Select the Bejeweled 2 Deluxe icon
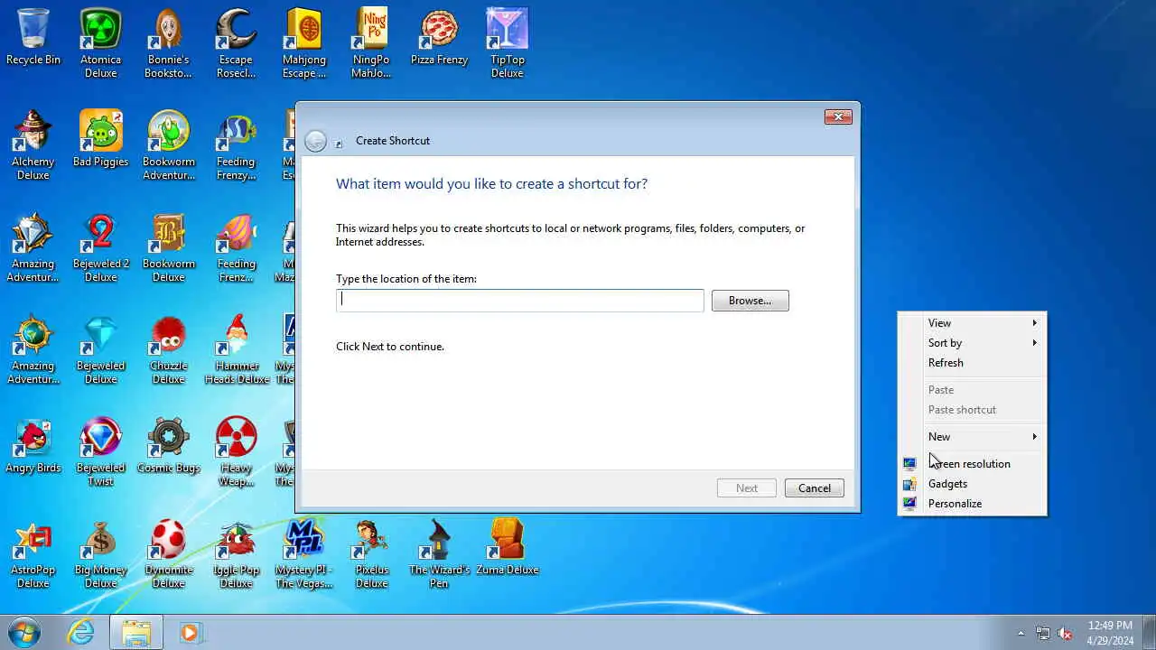Viewport: 1156px width, 650px height. [x=101, y=247]
